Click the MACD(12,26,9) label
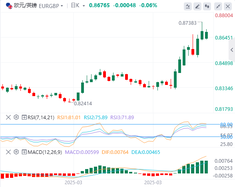Viewport: 235px width, 187px height. coord(45,152)
